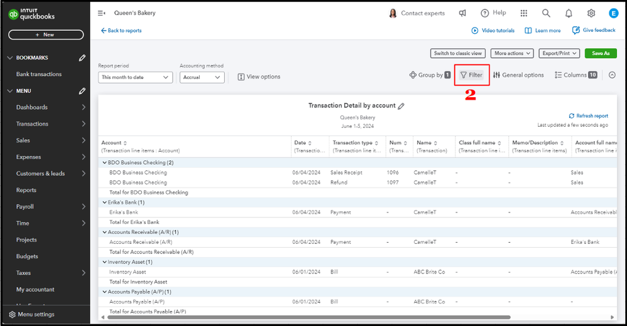This screenshot has height=326, width=627.
Task: Click Switch to classic view button
Action: pyautogui.click(x=458, y=53)
